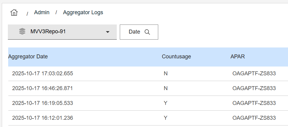Go to the home page icon

pyautogui.click(x=14, y=12)
